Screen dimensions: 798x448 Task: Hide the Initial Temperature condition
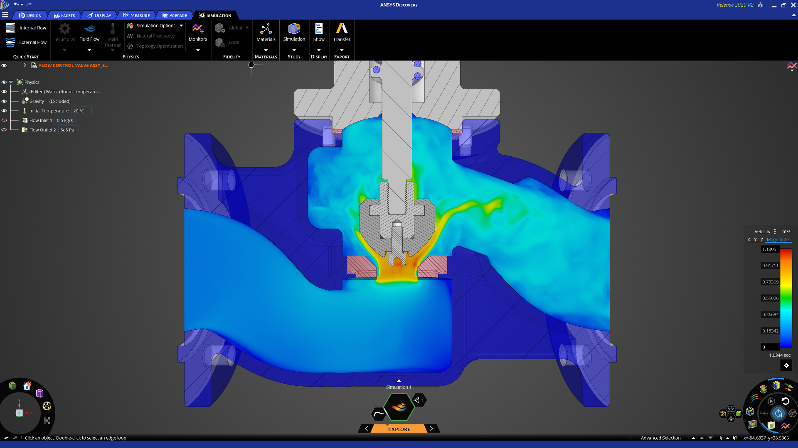click(x=4, y=111)
